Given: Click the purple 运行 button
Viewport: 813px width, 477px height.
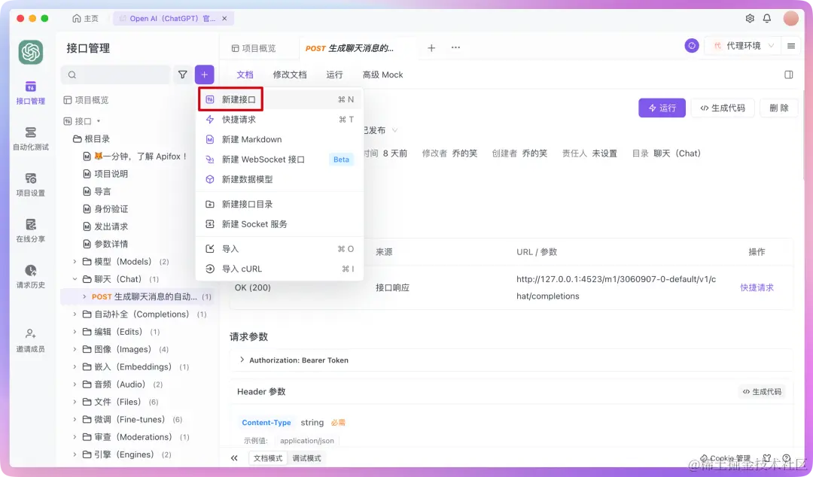Looking at the screenshot, I should click(x=662, y=108).
